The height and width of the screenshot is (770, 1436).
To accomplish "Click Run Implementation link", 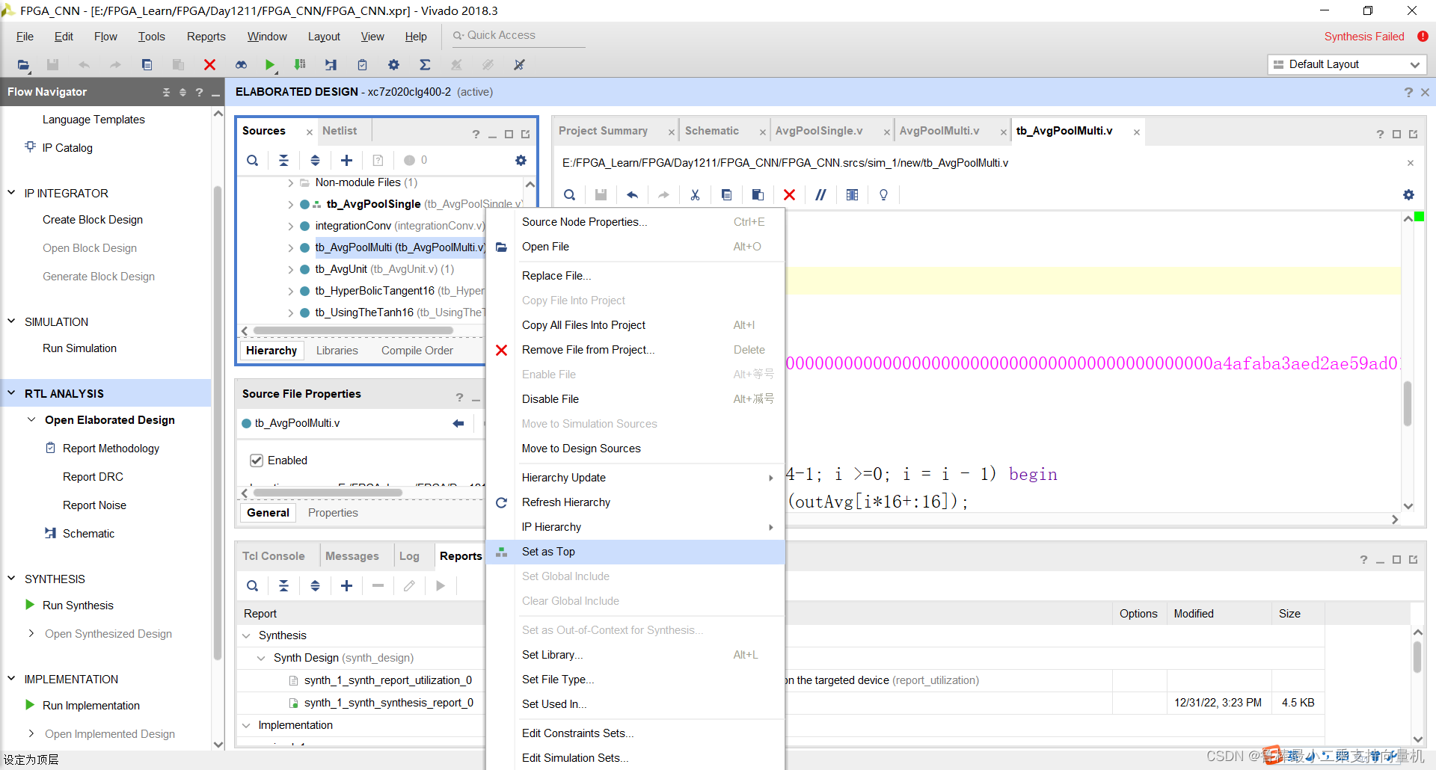I will click(91, 706).
